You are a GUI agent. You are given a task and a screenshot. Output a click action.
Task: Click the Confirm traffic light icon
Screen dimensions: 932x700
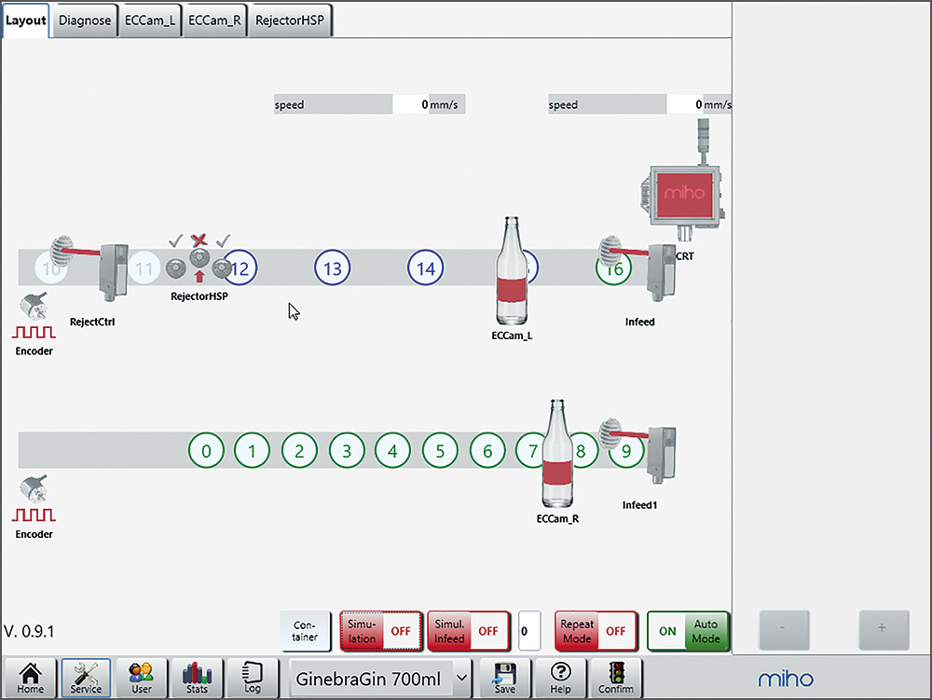(616, 678)
